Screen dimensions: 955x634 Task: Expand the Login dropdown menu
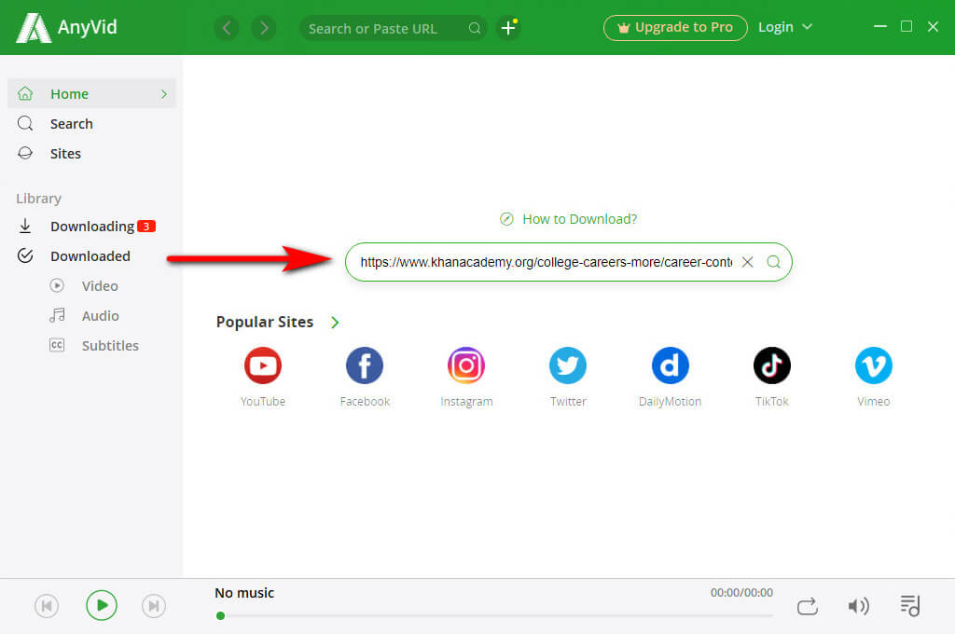[785, 27]
